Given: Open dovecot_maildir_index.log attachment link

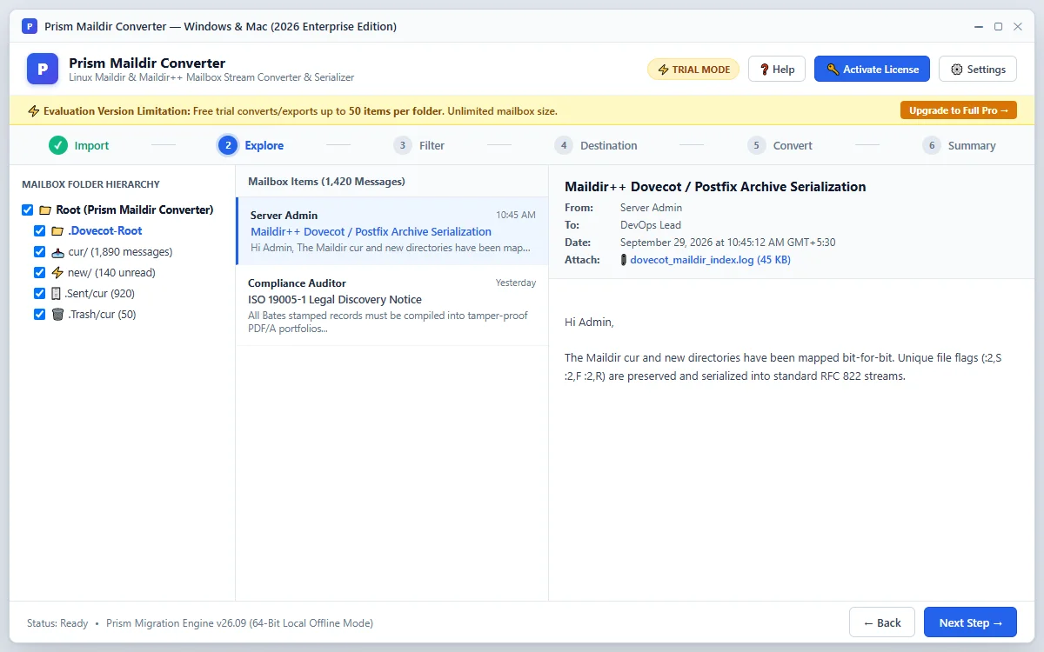Looking at the screenshot, I should pyautogui.click(x=710, y=260).
